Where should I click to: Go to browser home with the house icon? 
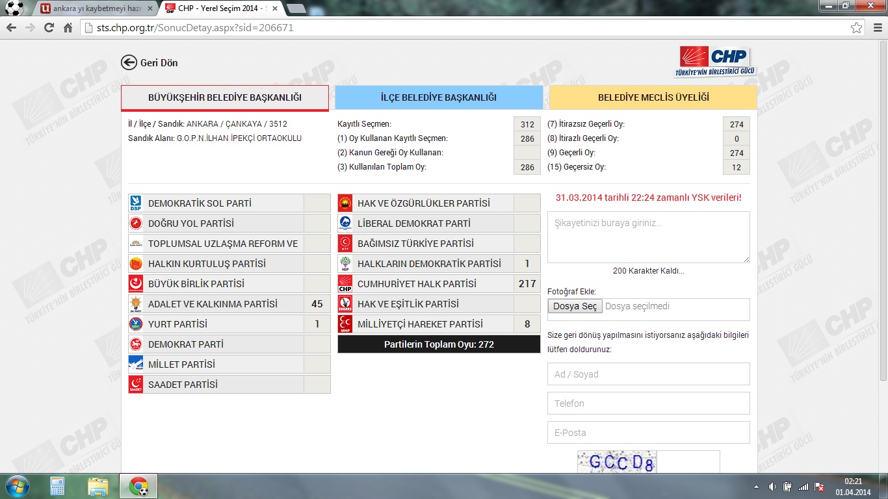tap(68, 28)
